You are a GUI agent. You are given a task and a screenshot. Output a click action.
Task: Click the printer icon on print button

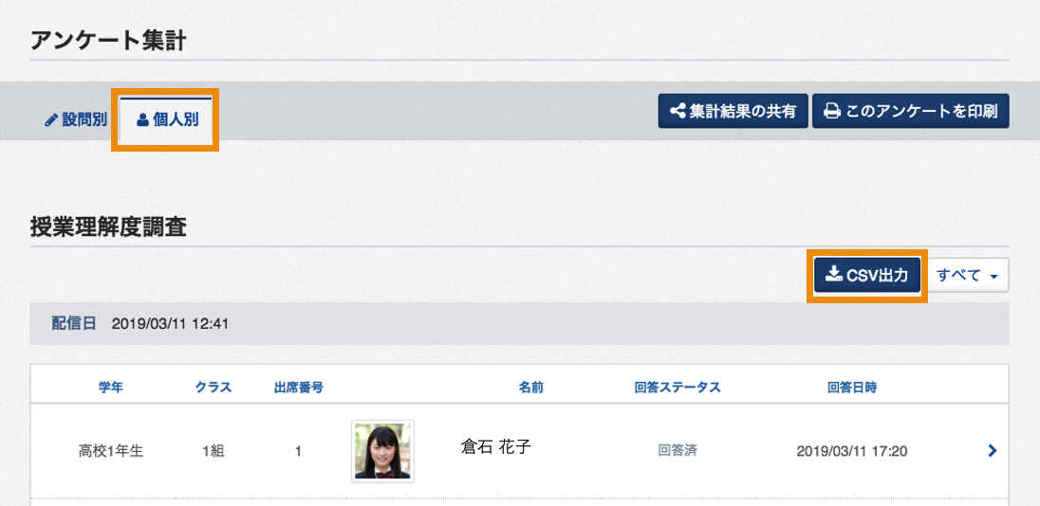(x=832, y=111)
